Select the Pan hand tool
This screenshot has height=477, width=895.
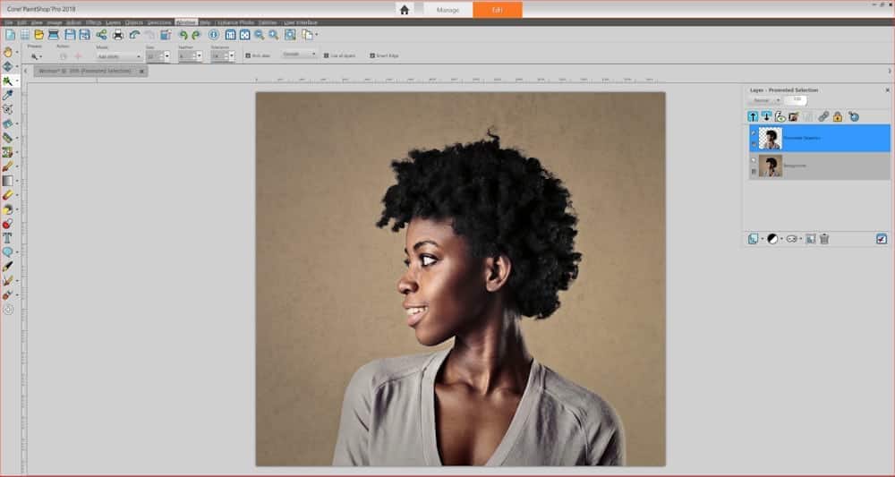tap(8, 52)
